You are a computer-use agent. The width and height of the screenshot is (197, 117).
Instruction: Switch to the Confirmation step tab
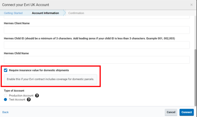pyautogui.click(x=76, y=13)
